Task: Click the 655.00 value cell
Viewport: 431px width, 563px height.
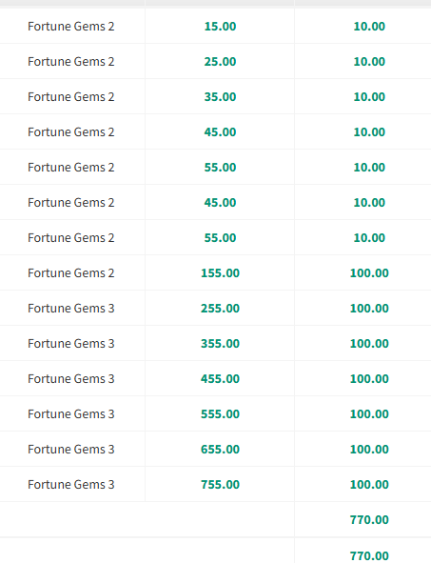Action: click(x=220, y=449)
